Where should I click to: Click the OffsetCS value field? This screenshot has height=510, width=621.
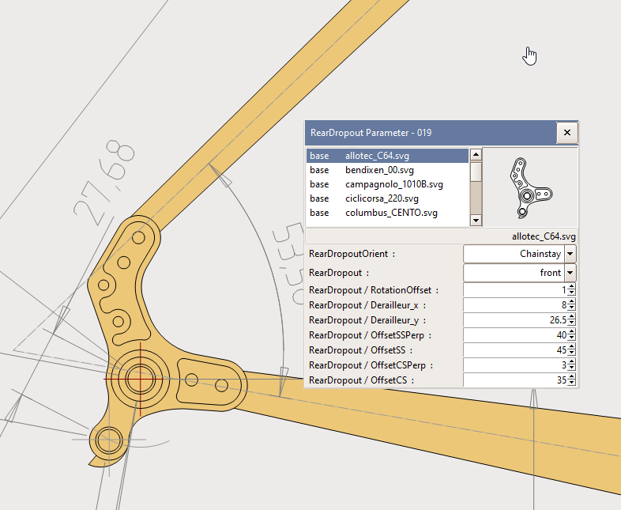click(514, 380)
